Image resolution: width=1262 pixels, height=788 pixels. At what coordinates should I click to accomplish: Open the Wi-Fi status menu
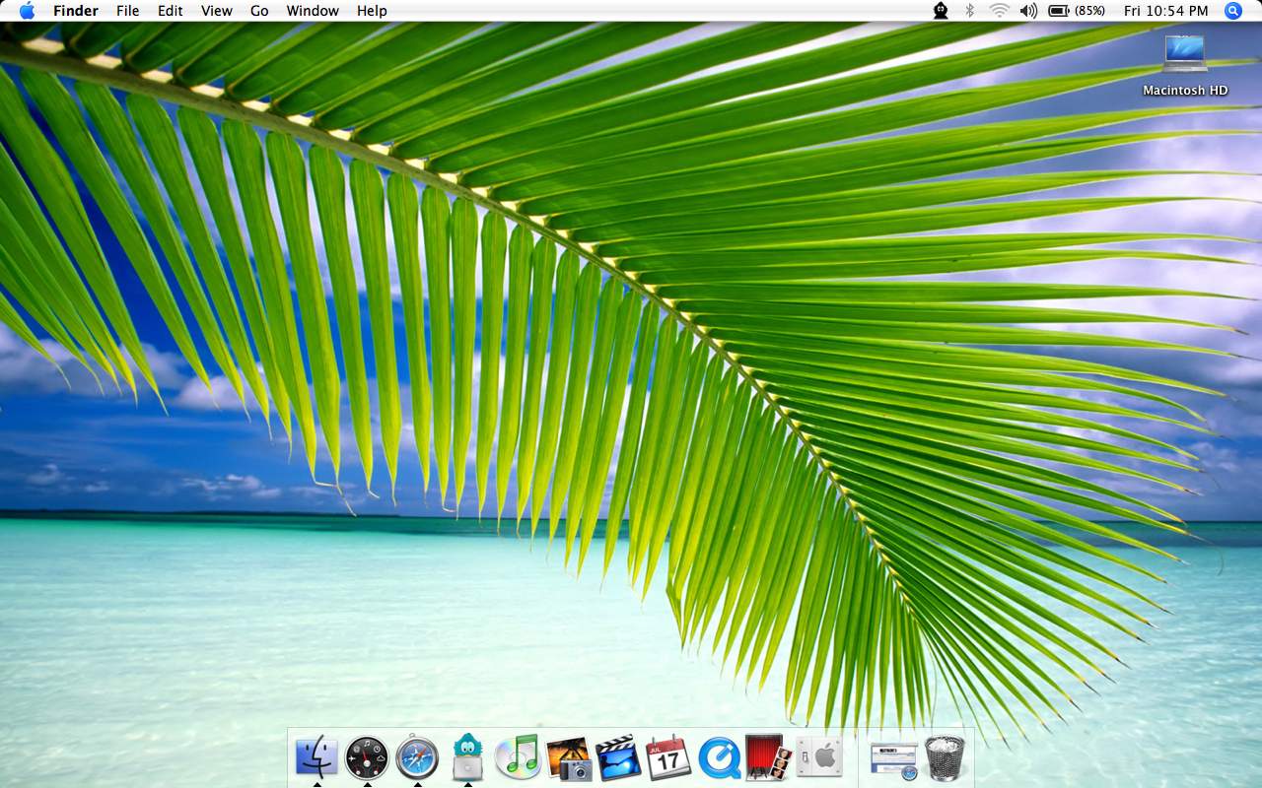pos(999,11)
